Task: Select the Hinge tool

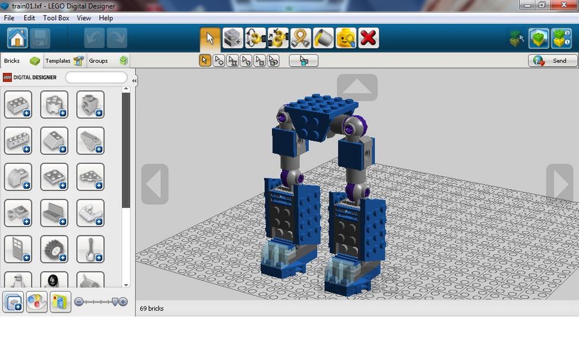Action: click(x=255, y=39)
